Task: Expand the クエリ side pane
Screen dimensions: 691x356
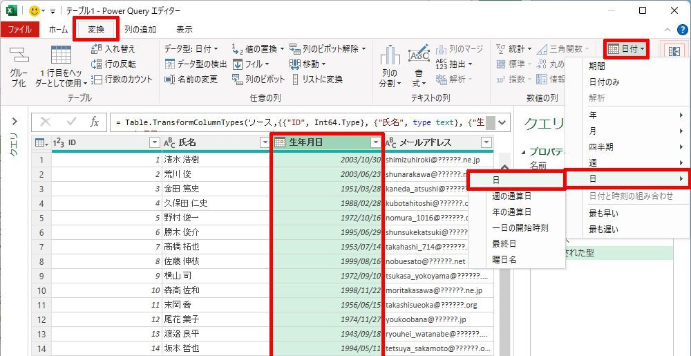Action: tap(13, 122)
